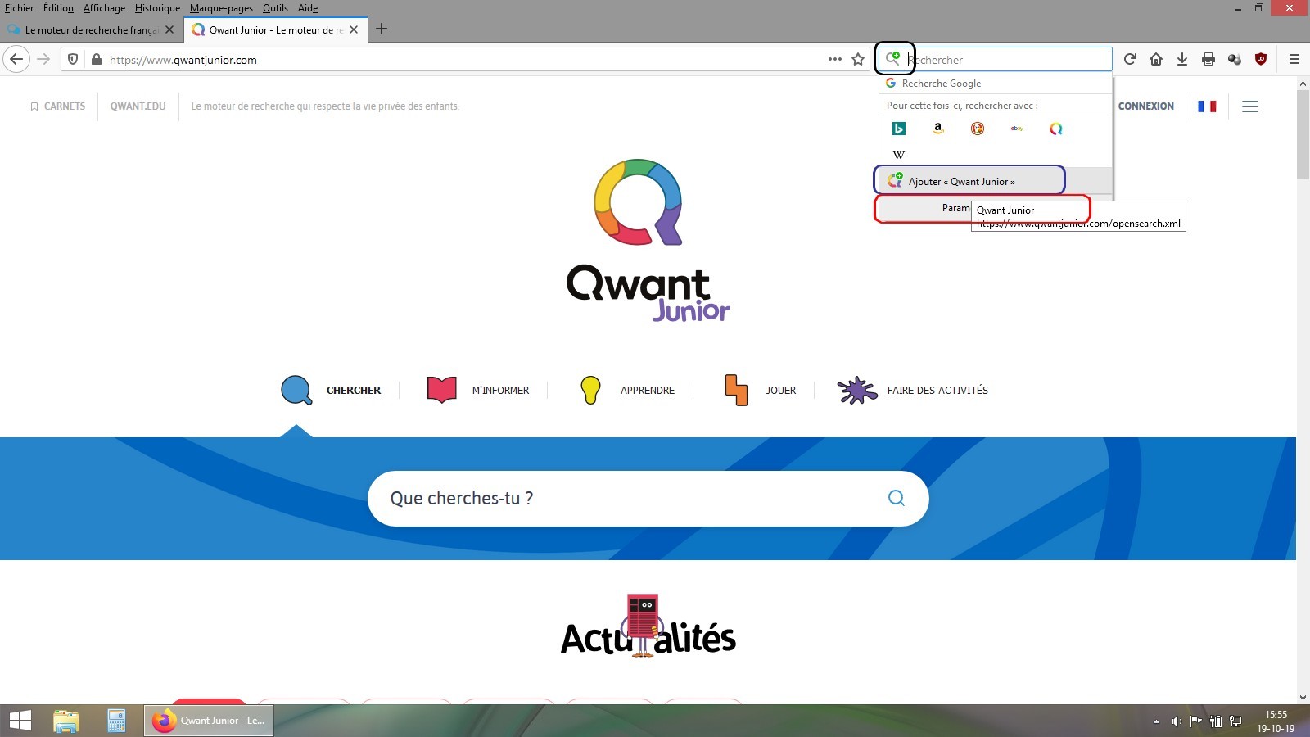Click the search engine magnifier icon
This screenshot has width=1310, height=737.
[893, 58]
